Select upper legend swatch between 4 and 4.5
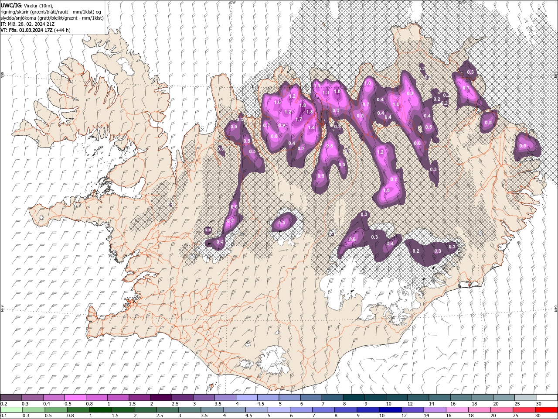 click(x=246, y=398)
